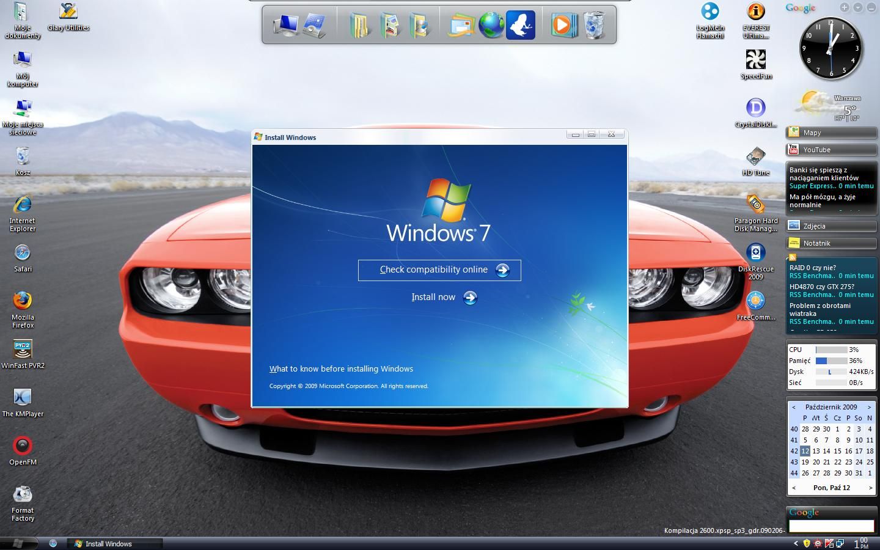Image resolution: width=880 pixels, height=550 pixels.
Task: Open the recycle bin in the dock
Action: tap(594, 25)
